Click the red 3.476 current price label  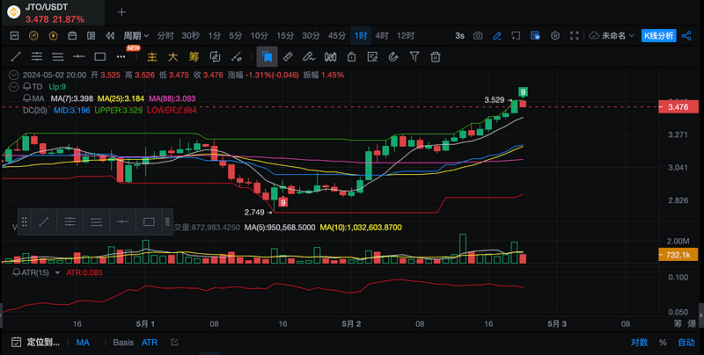(x=678, y=107)
